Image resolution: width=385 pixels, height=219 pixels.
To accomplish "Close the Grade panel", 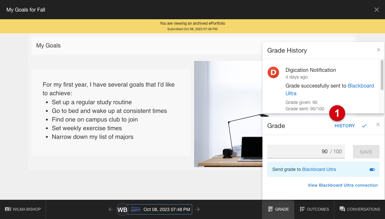I will [x=378, y=124].
